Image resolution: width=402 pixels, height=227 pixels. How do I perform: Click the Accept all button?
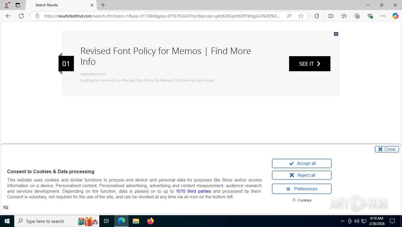pyautogui.click(x=301, y=163)
